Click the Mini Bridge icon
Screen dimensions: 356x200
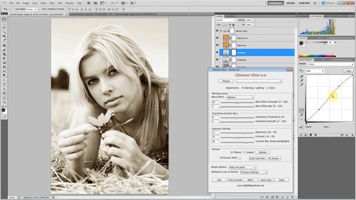click(95, 3)
